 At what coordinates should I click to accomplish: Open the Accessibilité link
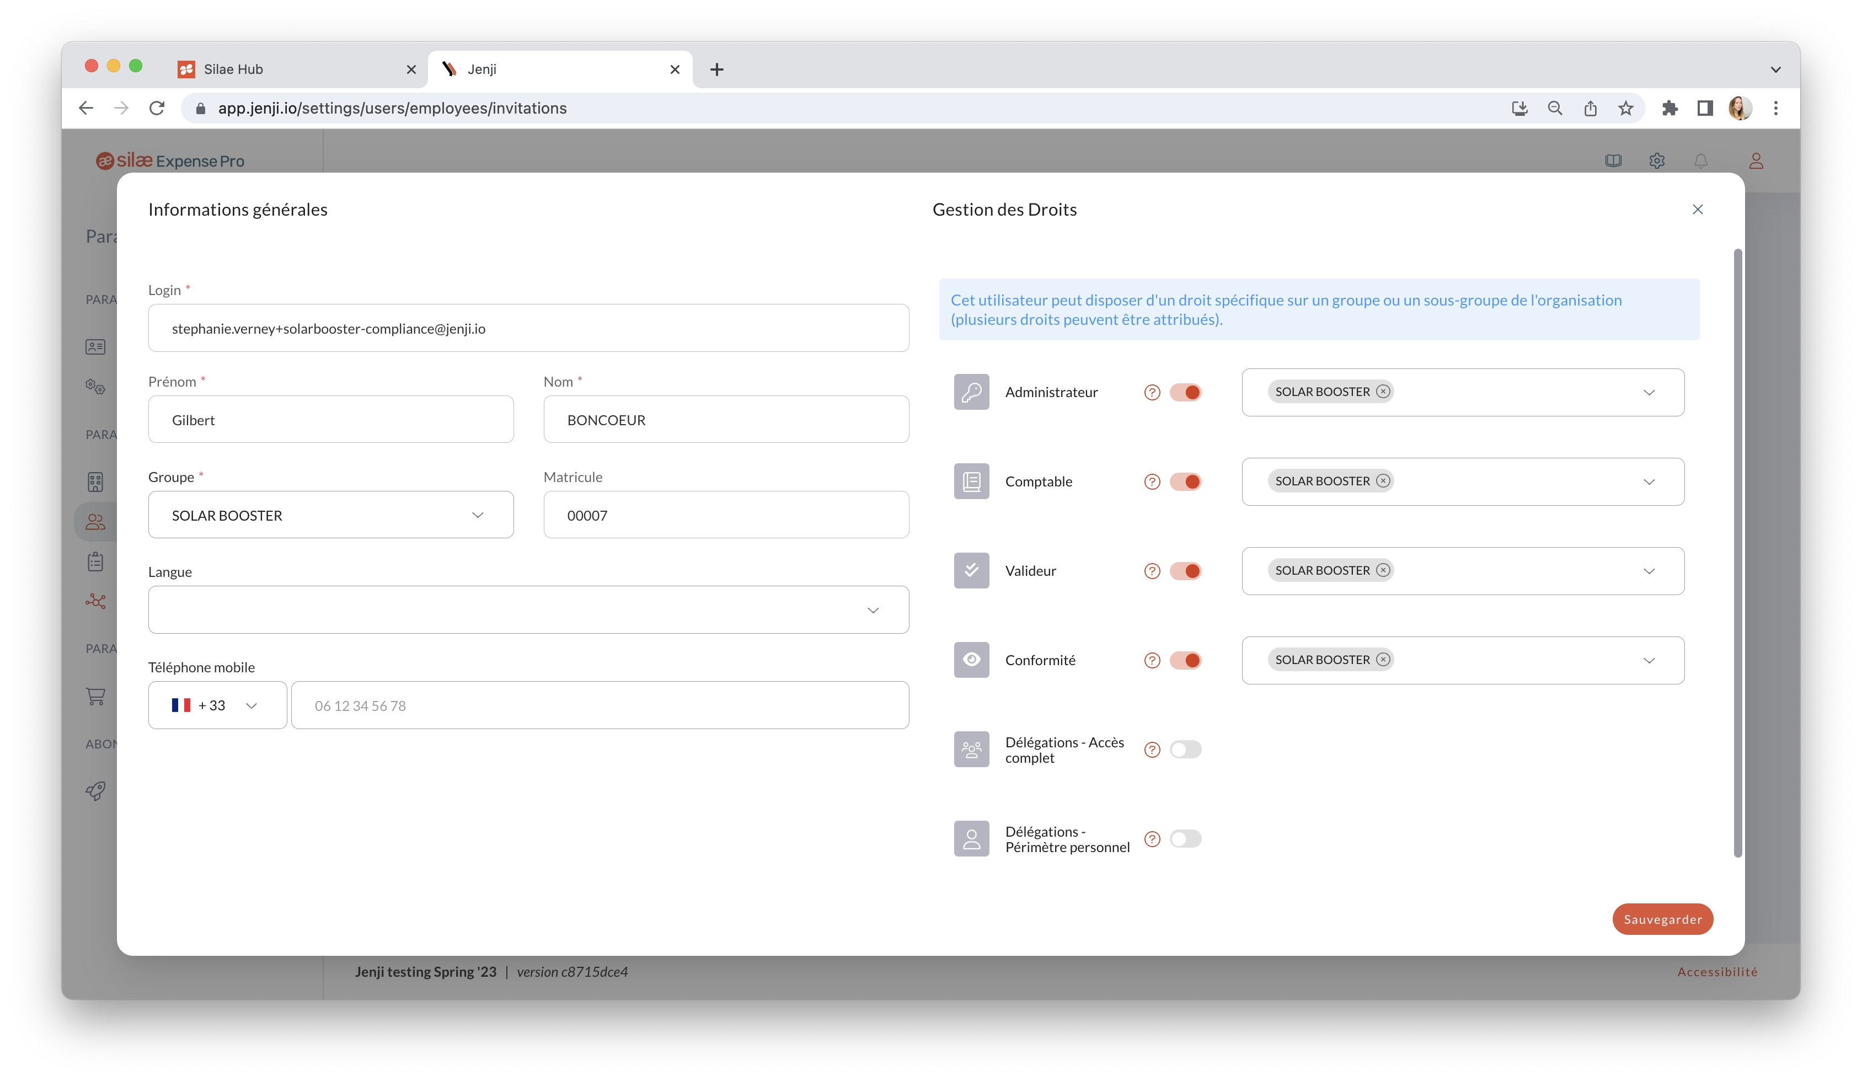[x=1717, y=972]
